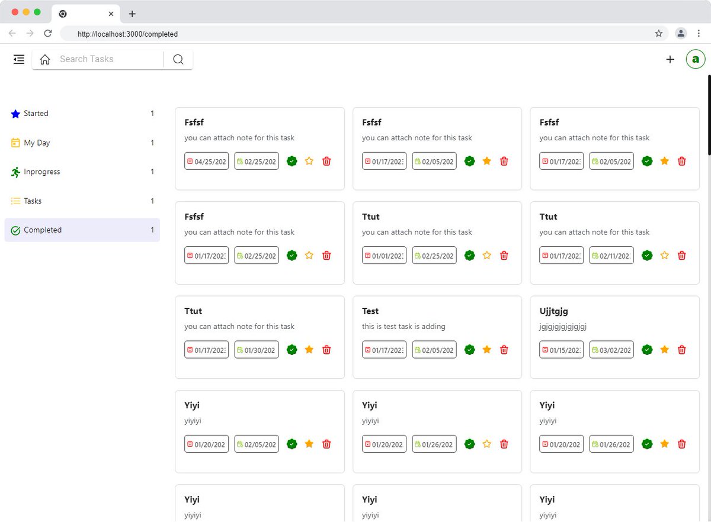Open the 04/25 start date picker on Fsfsf

(206, 161)
